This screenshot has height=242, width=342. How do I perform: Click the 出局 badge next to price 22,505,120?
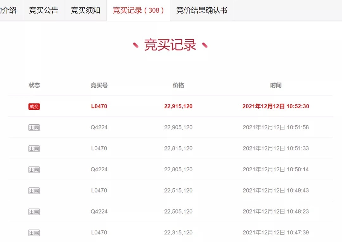coord(34,211)
